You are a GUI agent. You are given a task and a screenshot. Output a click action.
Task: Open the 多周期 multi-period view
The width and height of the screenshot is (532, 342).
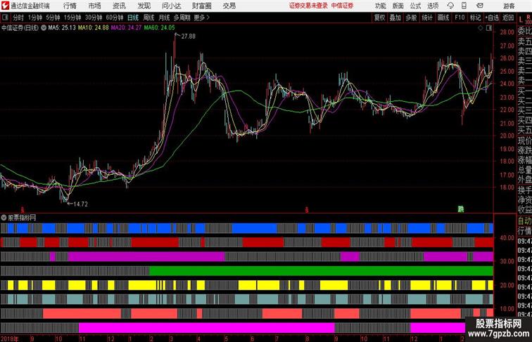182,18
